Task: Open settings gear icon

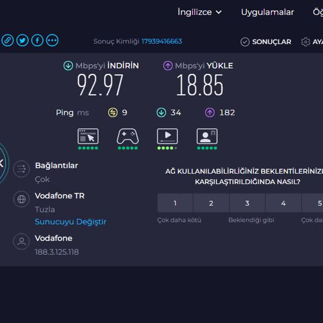Action: (x=305, y=42)
